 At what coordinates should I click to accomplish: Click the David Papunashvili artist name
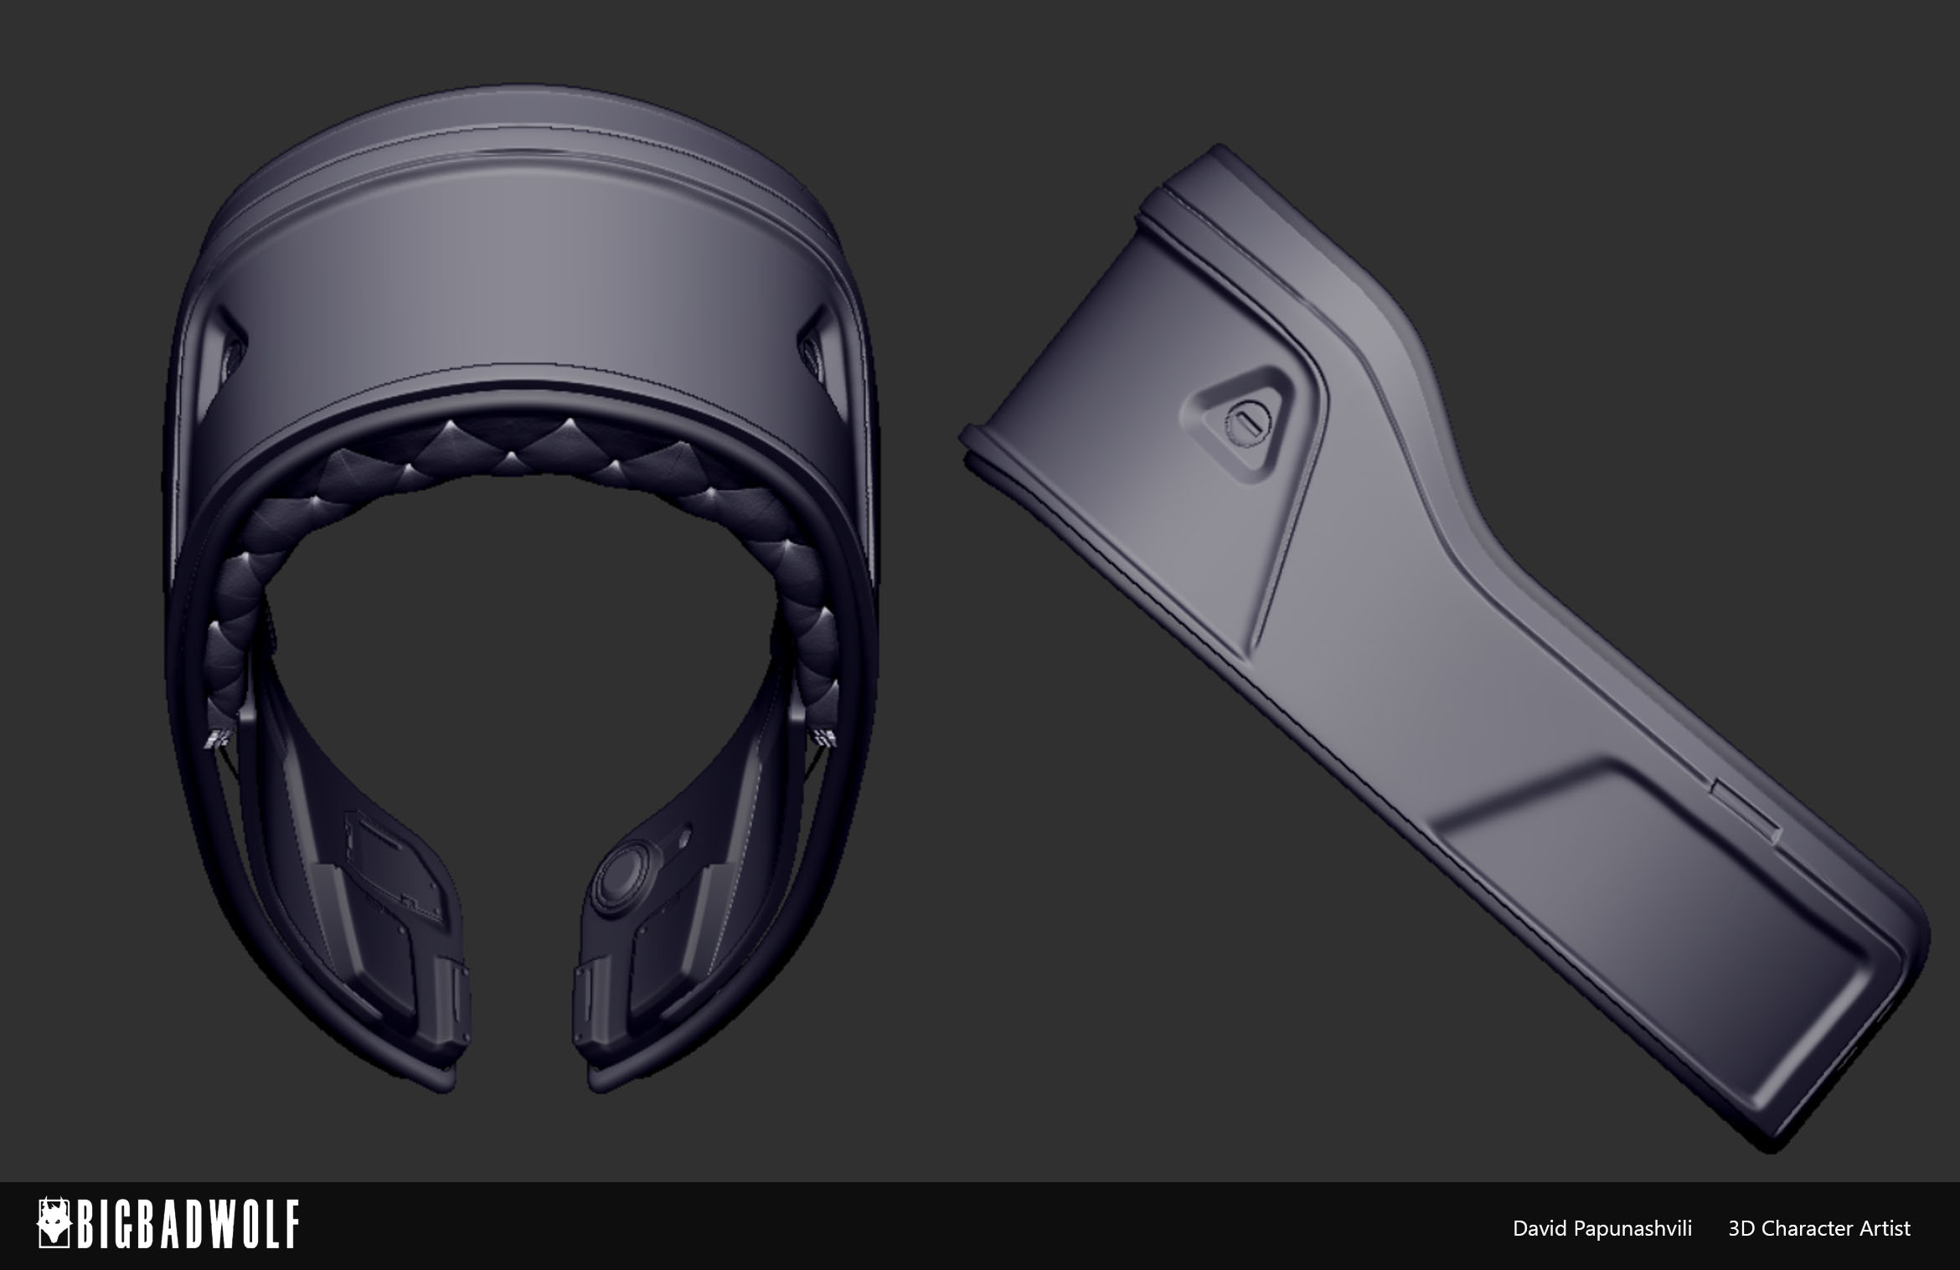click(x=1602, y=1228)
